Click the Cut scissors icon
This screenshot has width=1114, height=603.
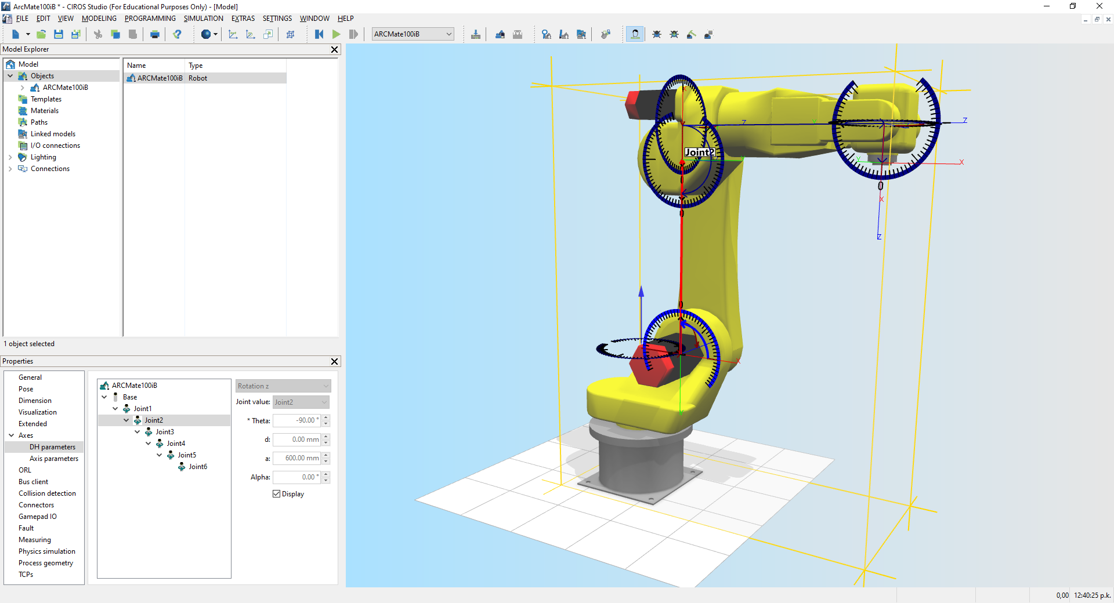point(98,34)
